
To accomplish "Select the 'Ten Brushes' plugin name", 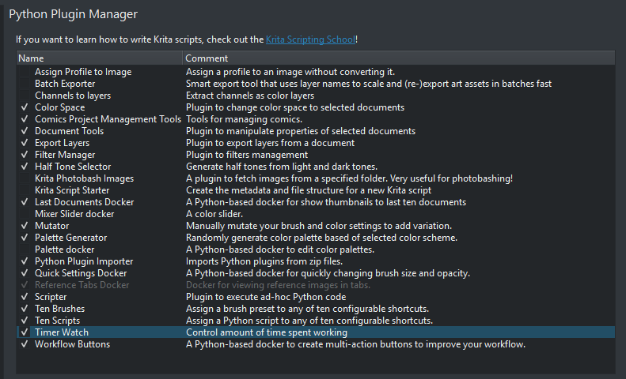I will pos(59,309).
